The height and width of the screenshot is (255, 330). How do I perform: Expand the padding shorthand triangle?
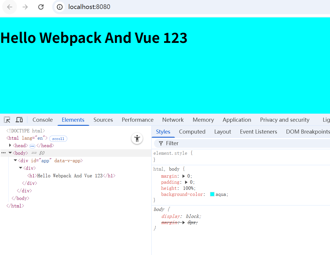186,182
